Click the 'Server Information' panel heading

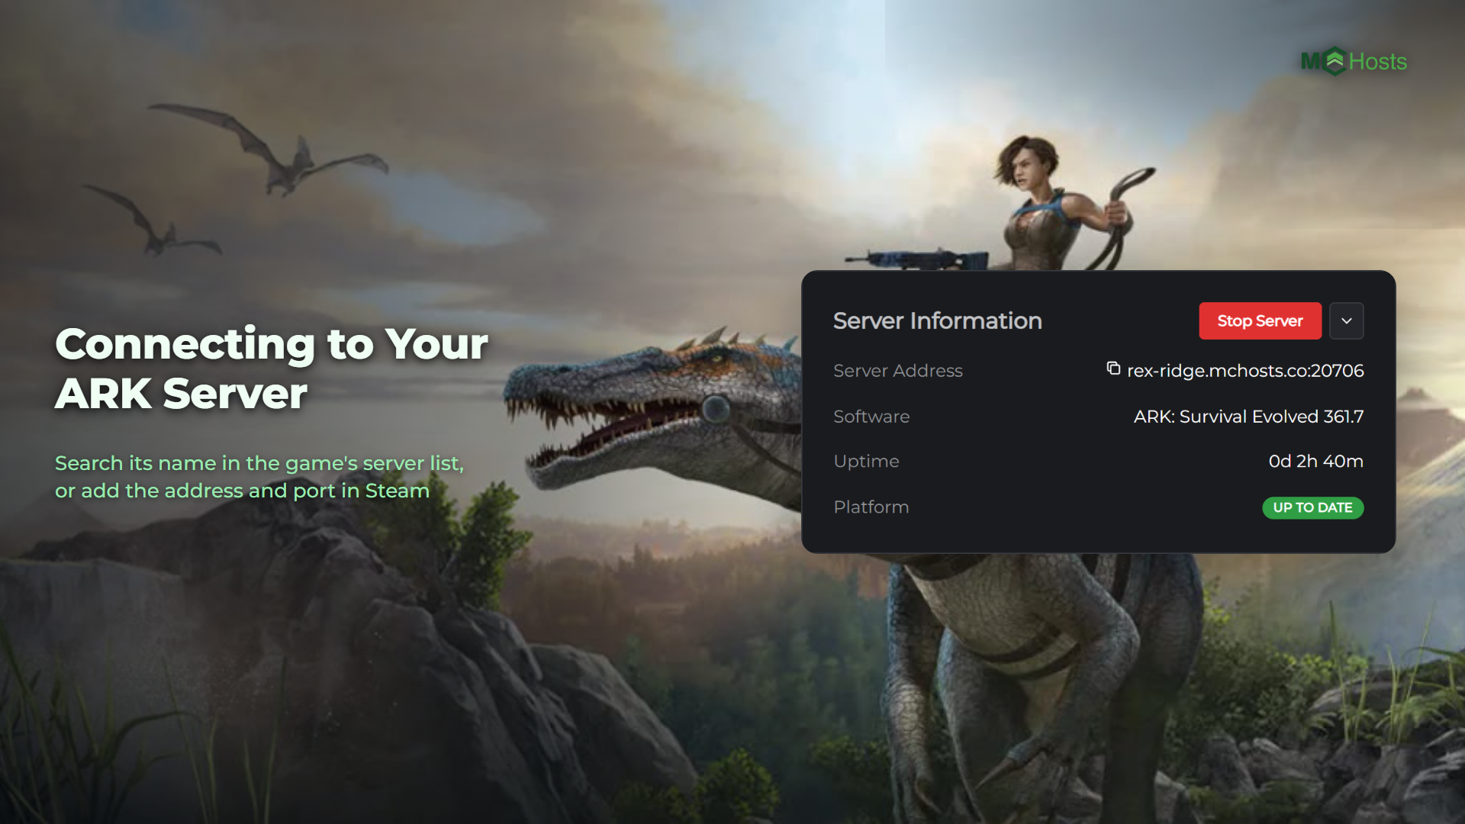(938, 321)
